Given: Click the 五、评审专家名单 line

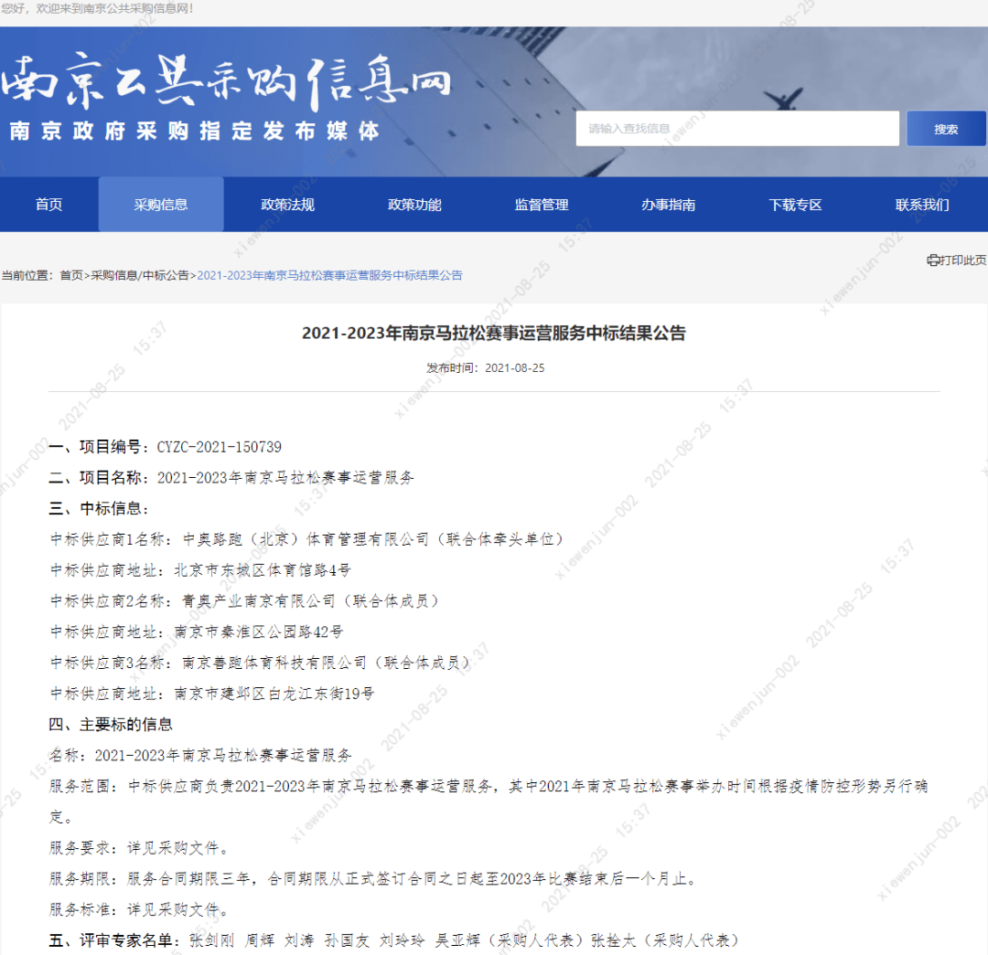Looking at the screenshot, I should [393, 940].
